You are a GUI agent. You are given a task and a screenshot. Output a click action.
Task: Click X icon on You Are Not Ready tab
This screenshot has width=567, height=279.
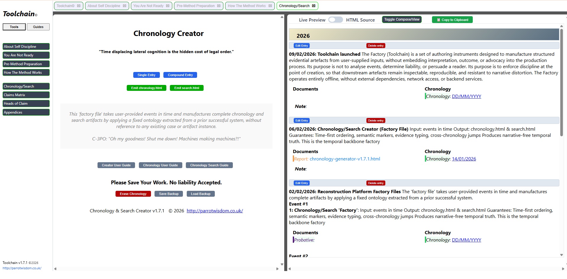168,6
